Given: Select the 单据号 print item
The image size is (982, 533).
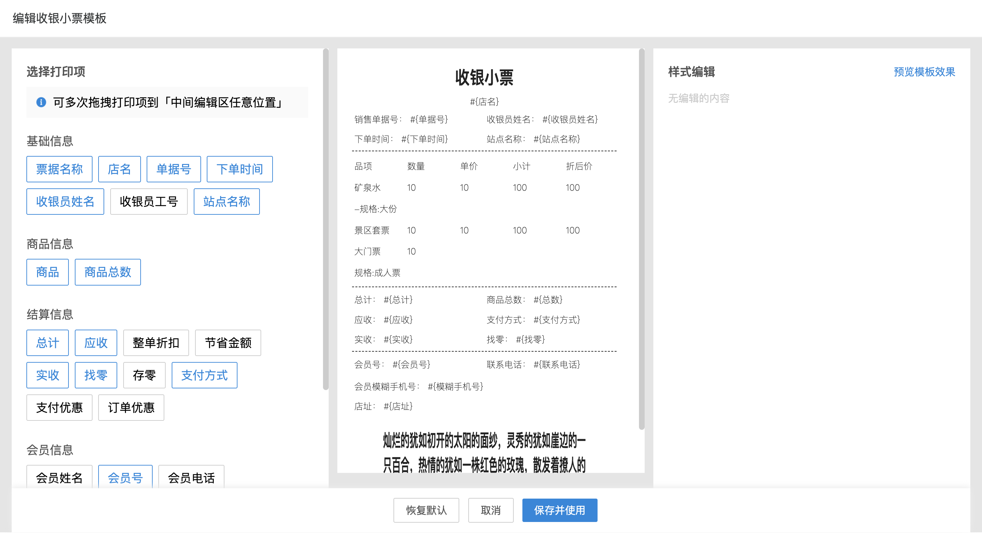Looking at the screenshot, I should [x=173, y=169].
